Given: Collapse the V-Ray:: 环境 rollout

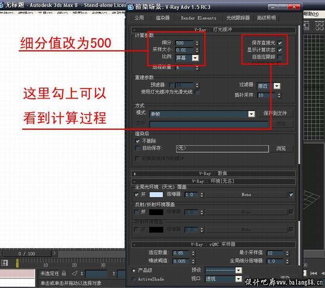Looking at the screenshot, I should pyautogui.click(x=214, y=182).
